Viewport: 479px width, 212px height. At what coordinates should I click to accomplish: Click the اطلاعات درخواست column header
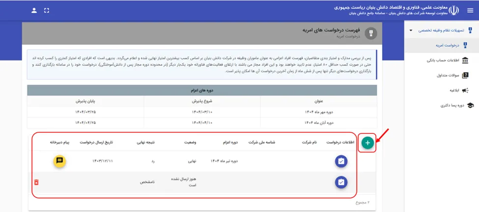(340, 143)
